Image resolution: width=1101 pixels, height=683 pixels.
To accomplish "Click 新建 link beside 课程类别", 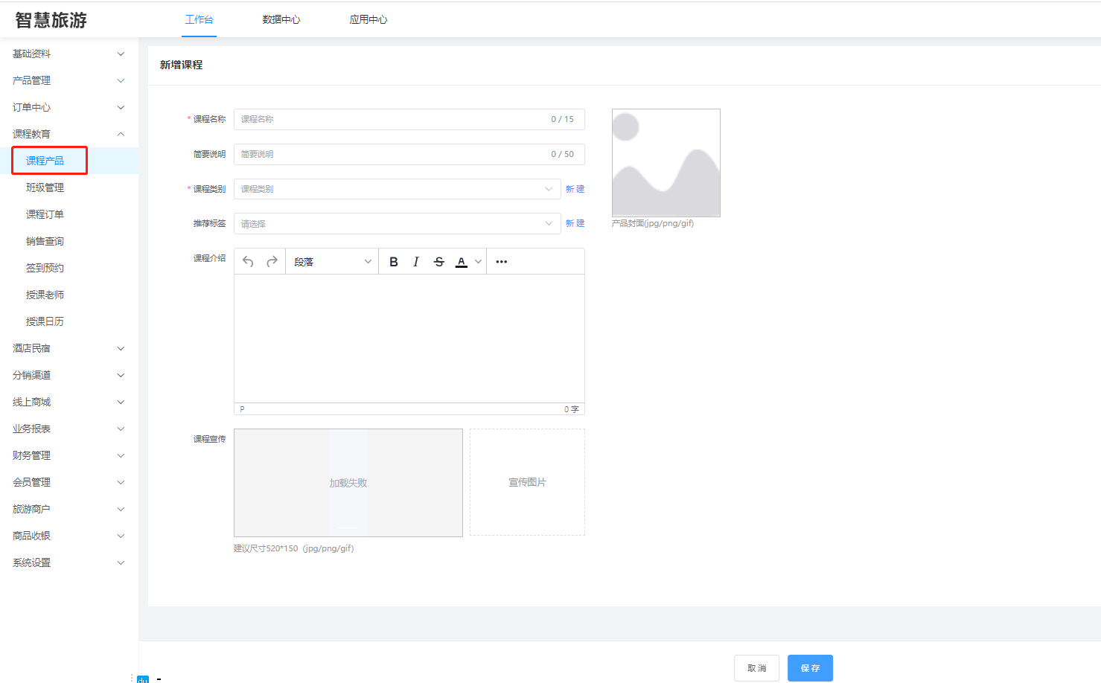I will click(x=575, y=189).
